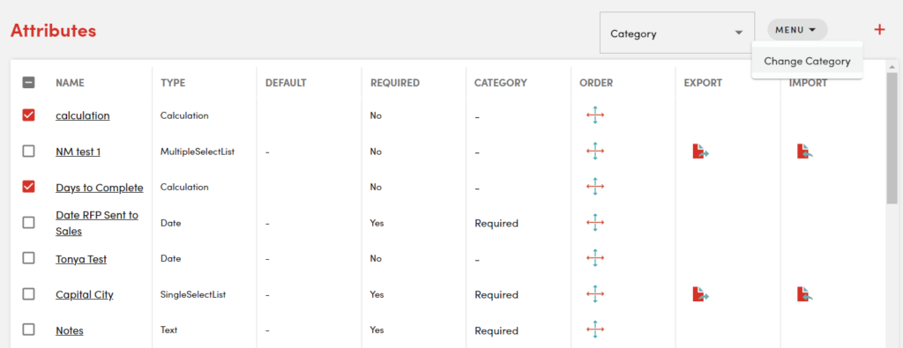Open the Days to Complete attribute link
The image size is (903, 348).
(x=100, y=188)
